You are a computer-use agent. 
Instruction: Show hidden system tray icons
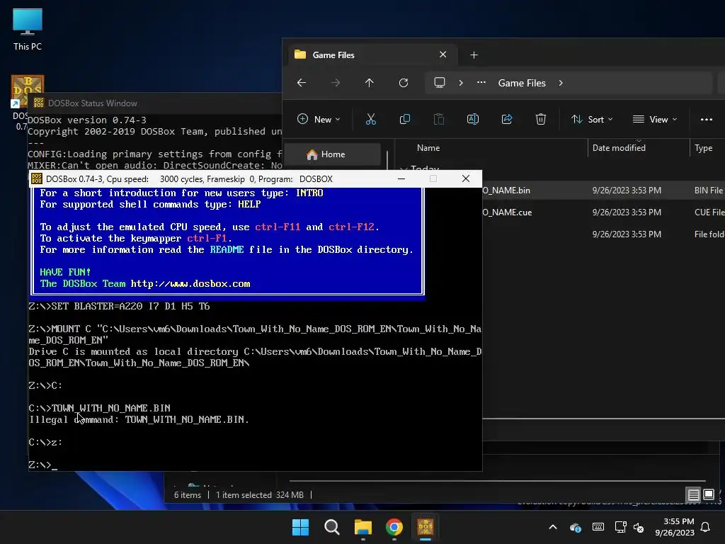pos(552,527)
